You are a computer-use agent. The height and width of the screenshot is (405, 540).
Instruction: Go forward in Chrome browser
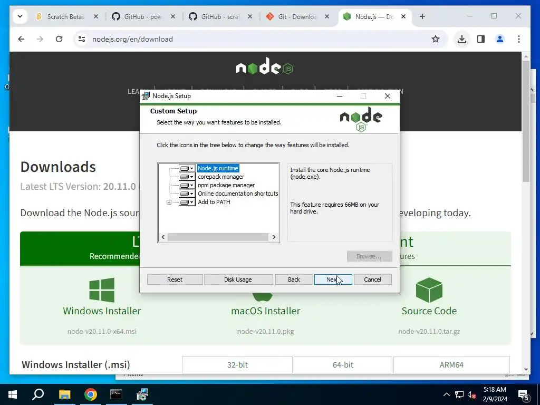40,39
